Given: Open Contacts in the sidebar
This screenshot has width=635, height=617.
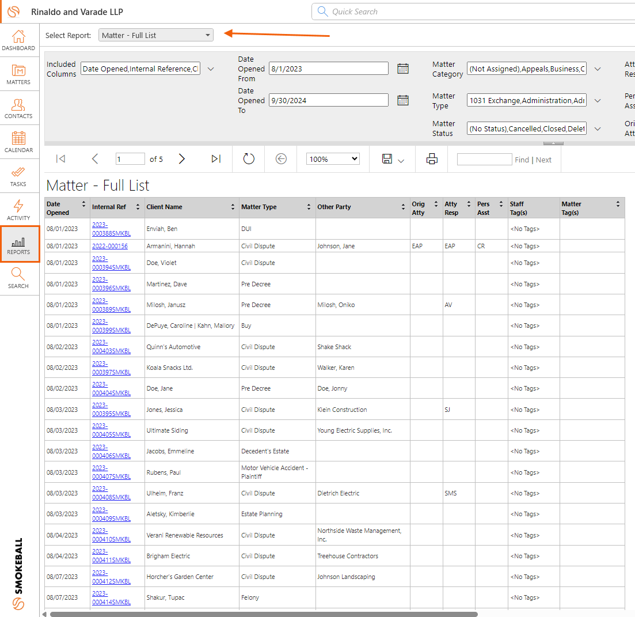Looking at the screenshot, I should coord(18,108).
